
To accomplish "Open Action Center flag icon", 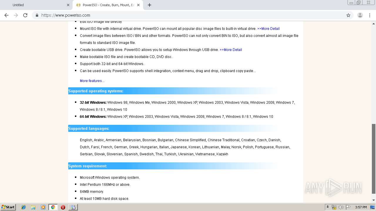I will pos(348,207).
